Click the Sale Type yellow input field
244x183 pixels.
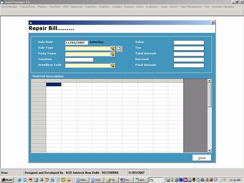(87, 48)
